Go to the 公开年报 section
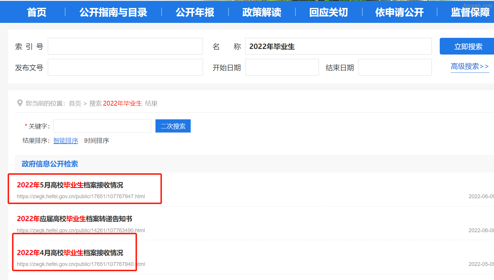The width and height of the screenshot is (494, 280). pos(195,12)
